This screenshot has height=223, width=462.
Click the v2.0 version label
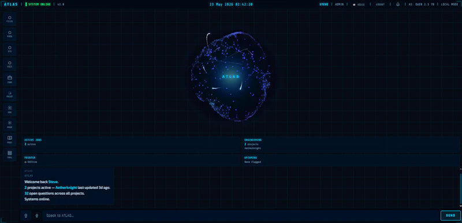(61, 5)
